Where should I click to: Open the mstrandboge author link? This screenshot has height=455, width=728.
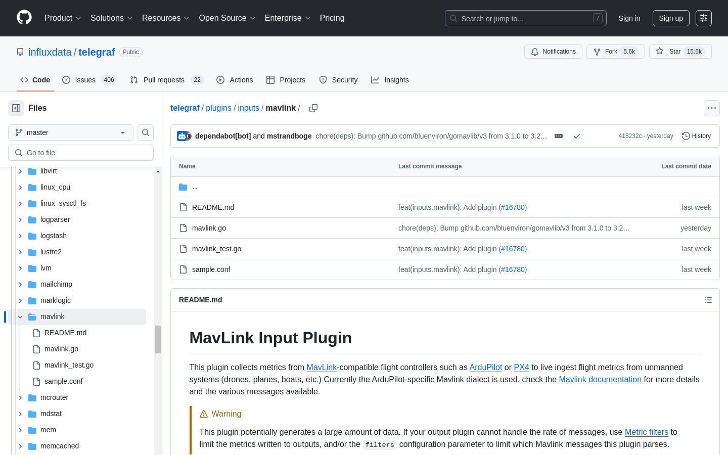(289, 136)
